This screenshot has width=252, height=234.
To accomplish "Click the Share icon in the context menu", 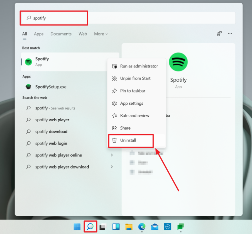I will [x=115, y=128].
